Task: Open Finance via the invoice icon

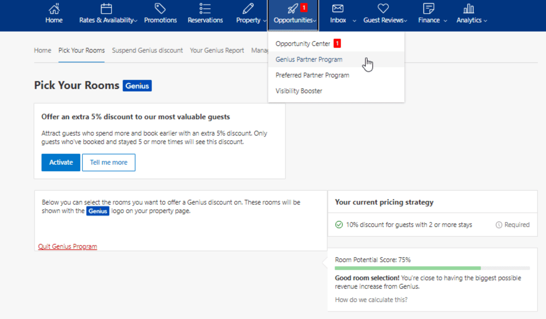Action: pyautogui.click(x=429, y=8)
